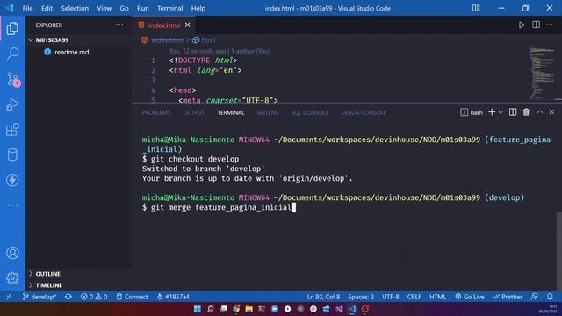Expand the Timeline section

[78, 285]
